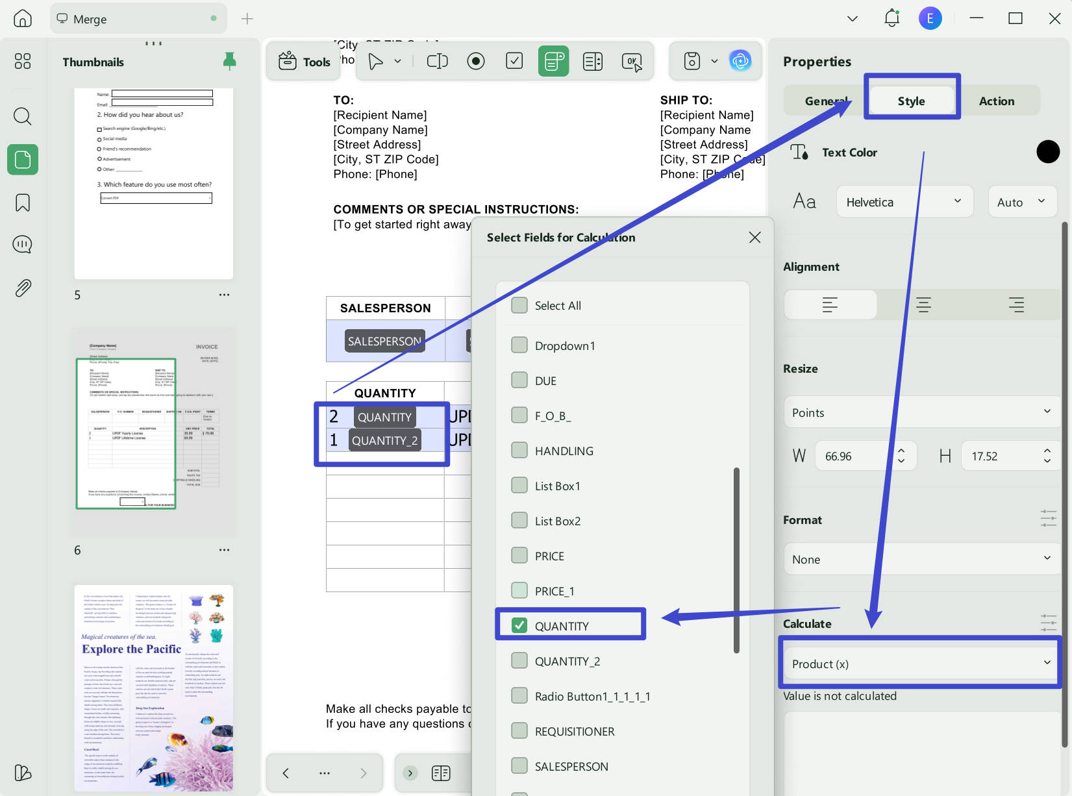Expand the title bar chevron menu
1072x796 pixels.
(853, 19)
